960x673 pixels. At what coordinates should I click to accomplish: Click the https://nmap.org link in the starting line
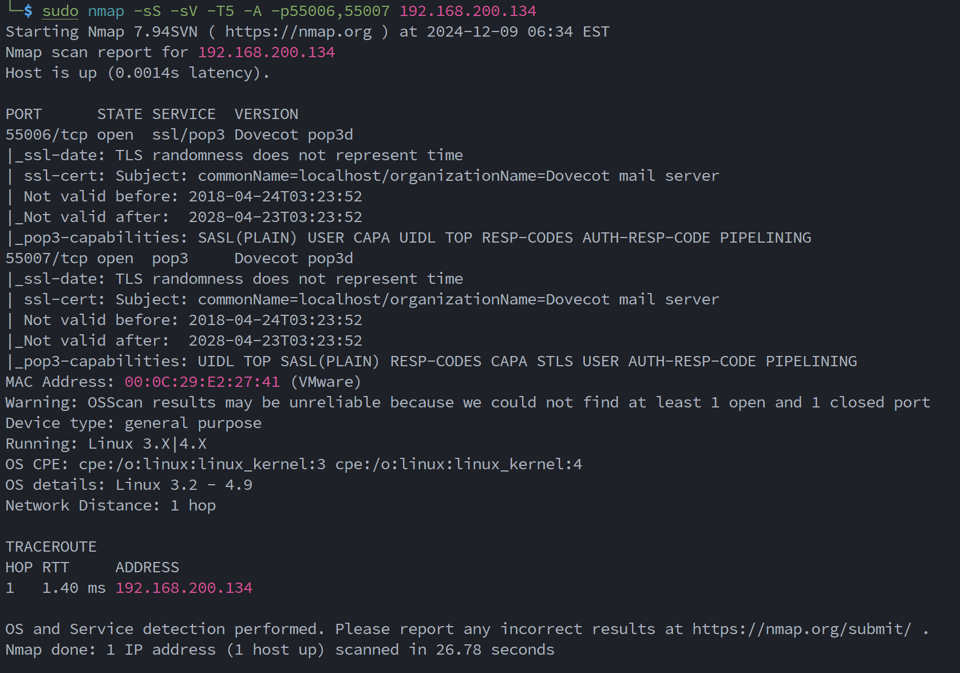click(298, 32)
